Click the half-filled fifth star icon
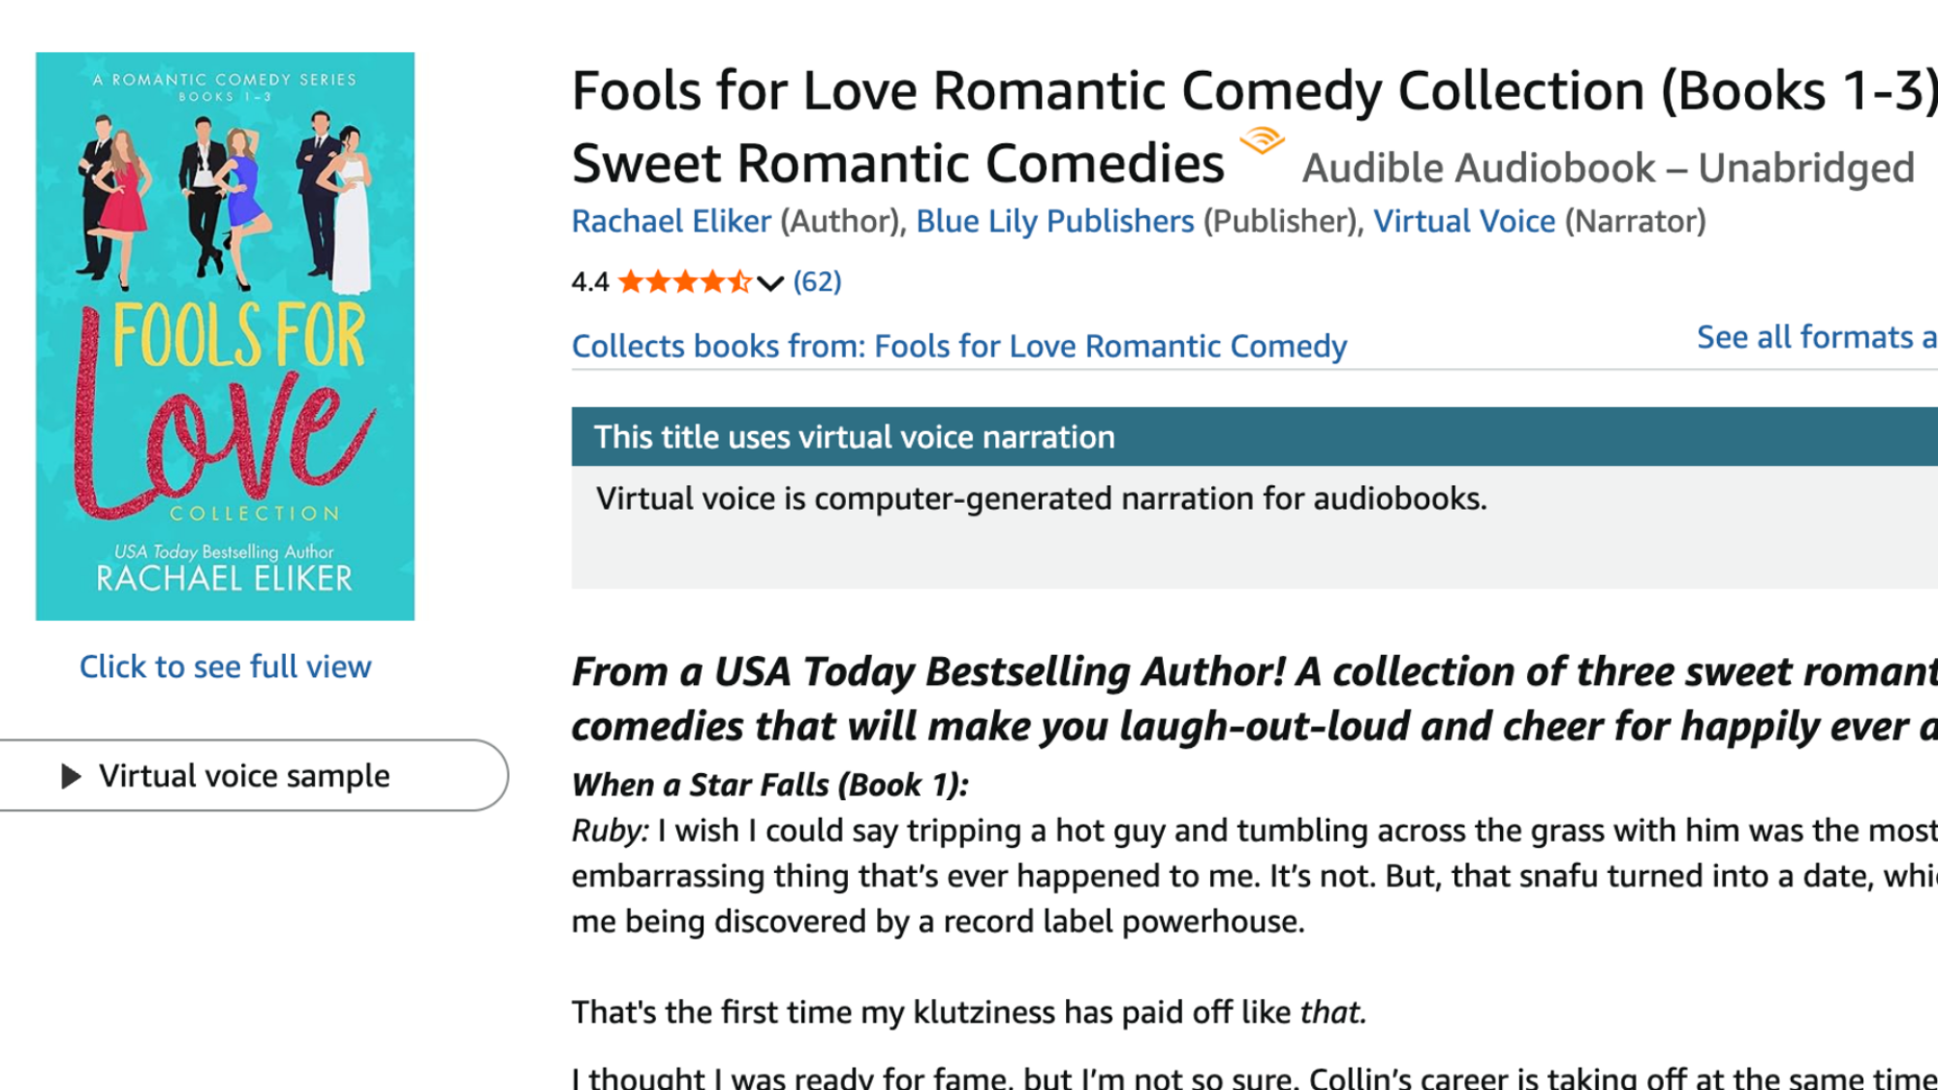The width and height of the screenshot is (1938, 1090). click(738, 282)
